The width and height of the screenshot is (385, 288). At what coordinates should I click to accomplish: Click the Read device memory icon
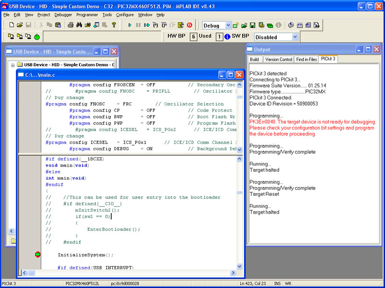click(299, 25)
